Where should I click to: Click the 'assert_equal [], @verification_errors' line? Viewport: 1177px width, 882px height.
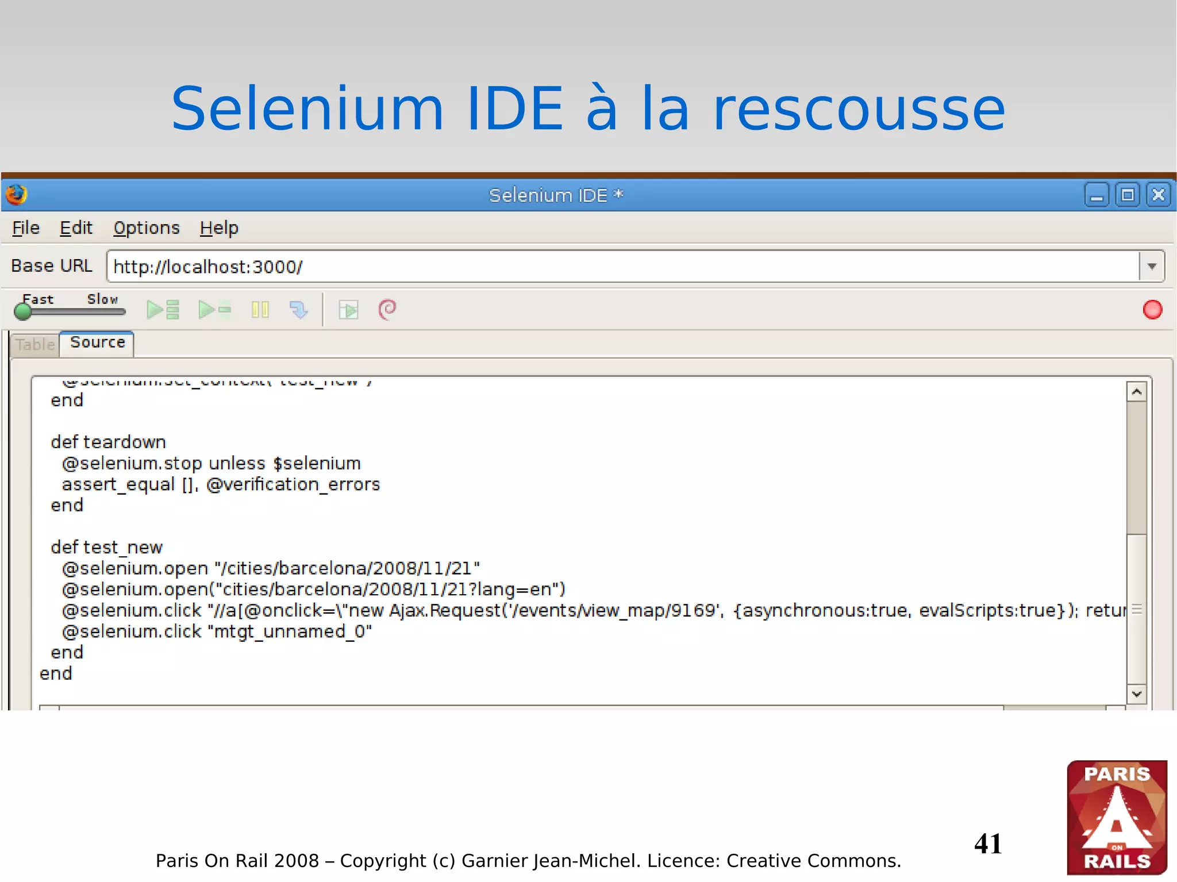click(x=221, y=484)
